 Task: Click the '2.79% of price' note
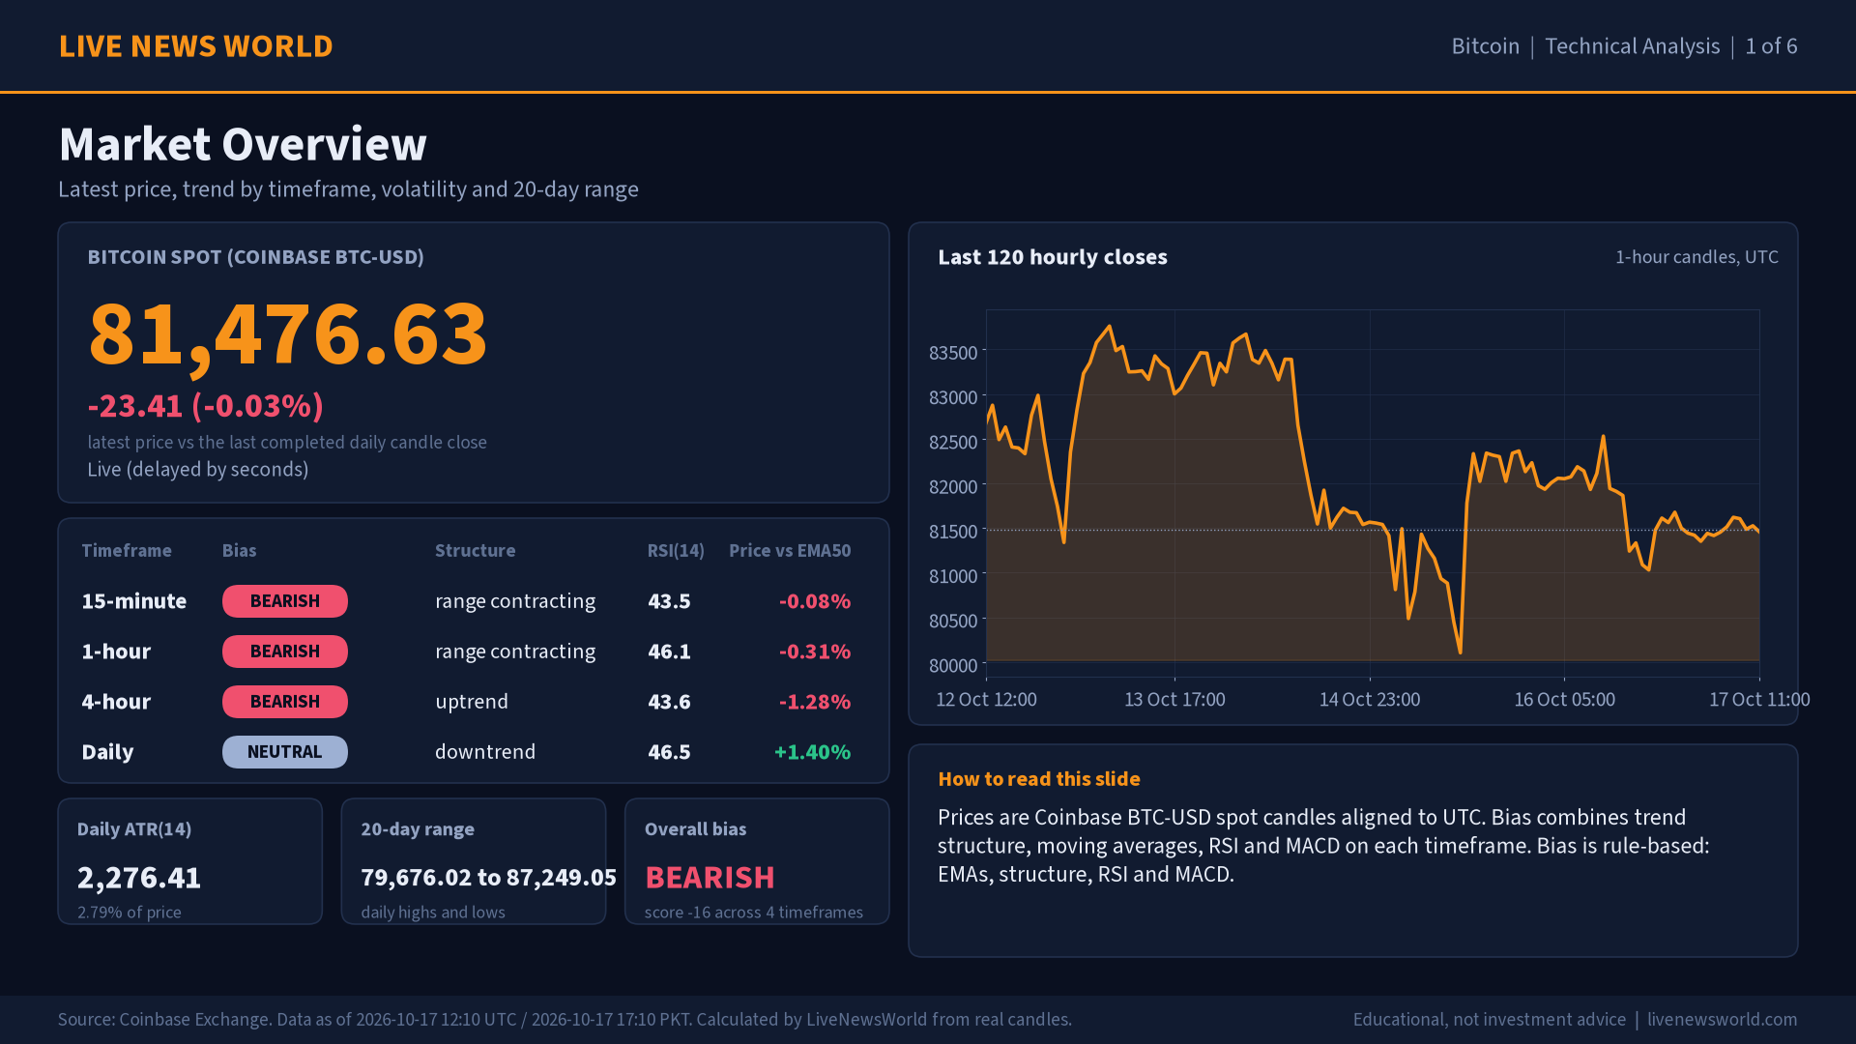[130, 913]
